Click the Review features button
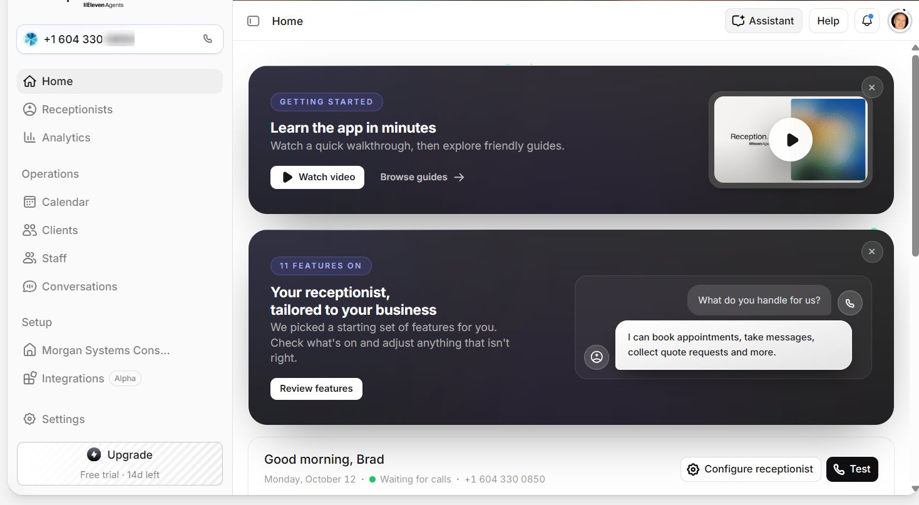 [x=316, y=389]
